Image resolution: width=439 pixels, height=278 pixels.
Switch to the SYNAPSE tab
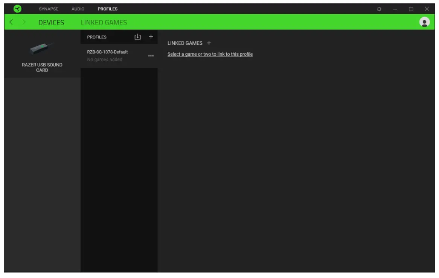click(48, 8)
